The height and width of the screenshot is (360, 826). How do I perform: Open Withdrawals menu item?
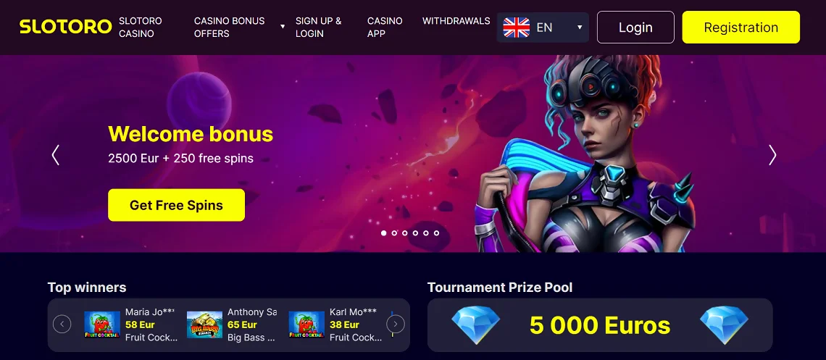pyautogui.click(x=456, y=21)
